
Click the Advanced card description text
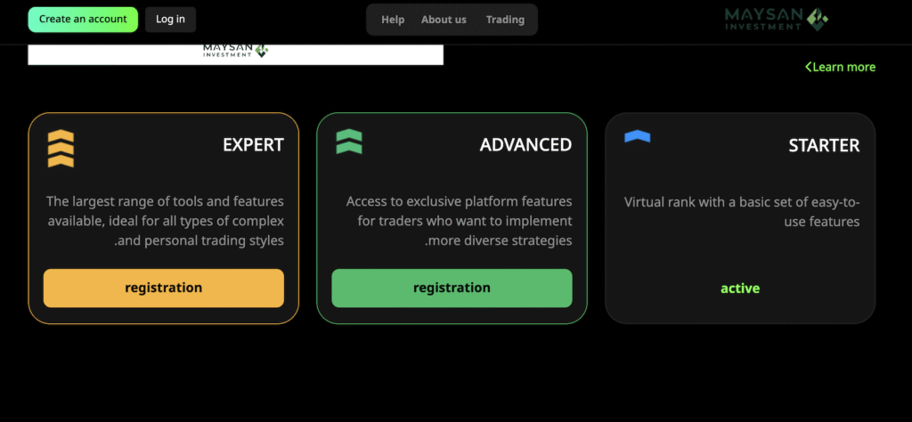[459, 221]
